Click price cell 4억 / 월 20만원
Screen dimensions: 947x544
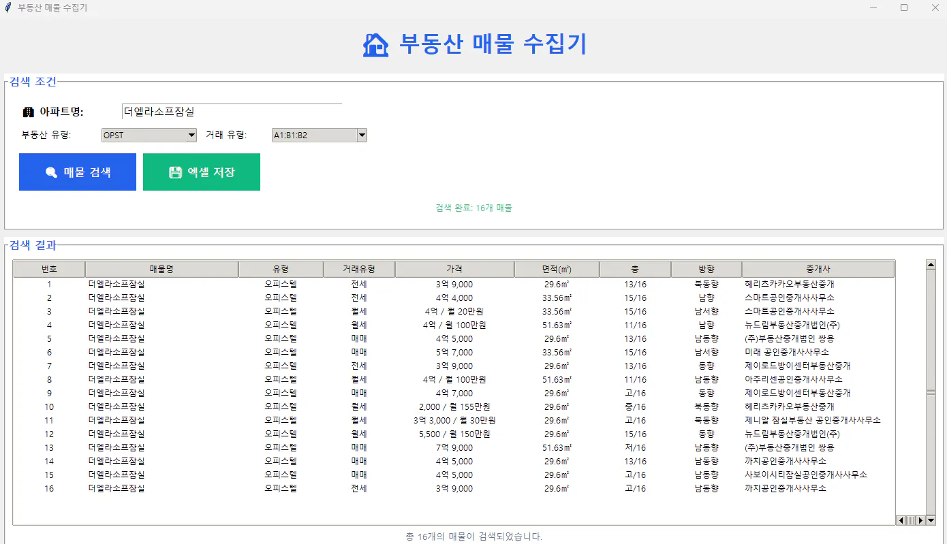(454, 311)
